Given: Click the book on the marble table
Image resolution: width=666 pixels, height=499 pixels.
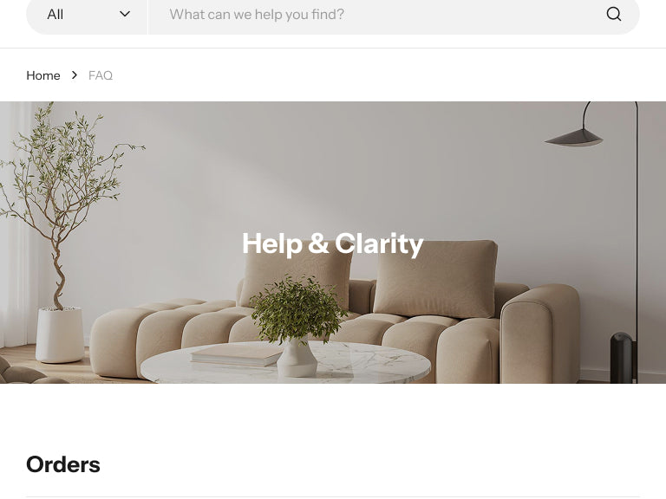Looking at the screenshot, I should (237, 354).
